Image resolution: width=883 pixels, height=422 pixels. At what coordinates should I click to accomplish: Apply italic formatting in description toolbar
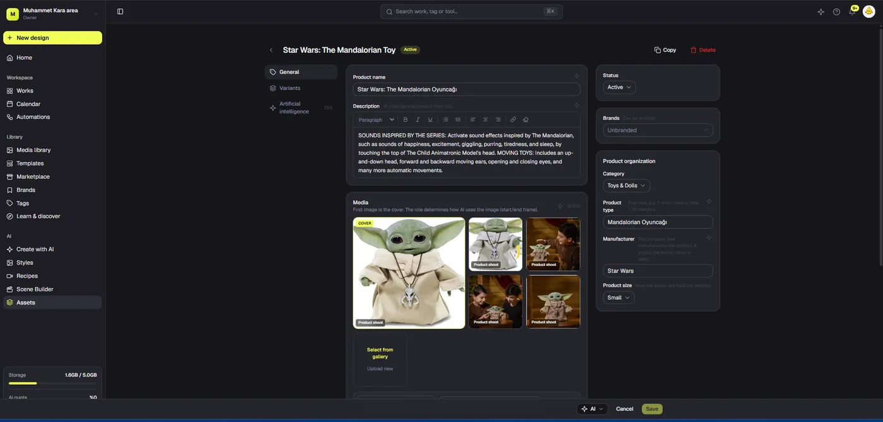418,120
